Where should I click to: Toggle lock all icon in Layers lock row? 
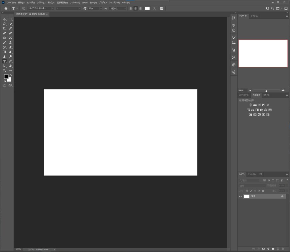tap(263, 191)
